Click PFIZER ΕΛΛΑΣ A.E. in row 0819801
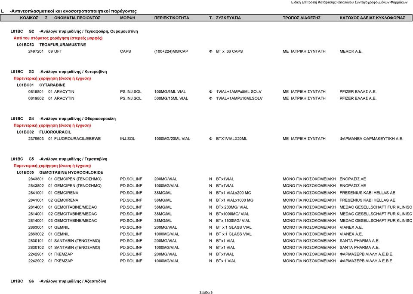The width and height of the screenshot is (413, 294). (x=358, y=92)
